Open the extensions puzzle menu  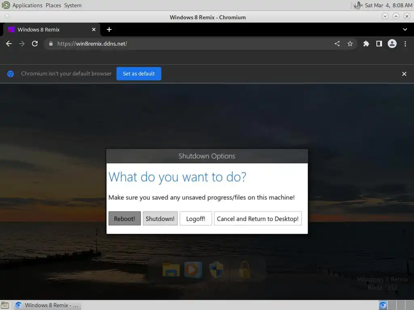pyautogui.click(x=366, y=44)
